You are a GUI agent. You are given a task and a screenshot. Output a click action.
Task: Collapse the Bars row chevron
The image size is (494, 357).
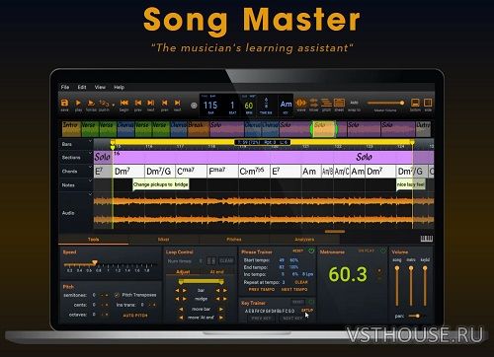click(x=90, y=141)
